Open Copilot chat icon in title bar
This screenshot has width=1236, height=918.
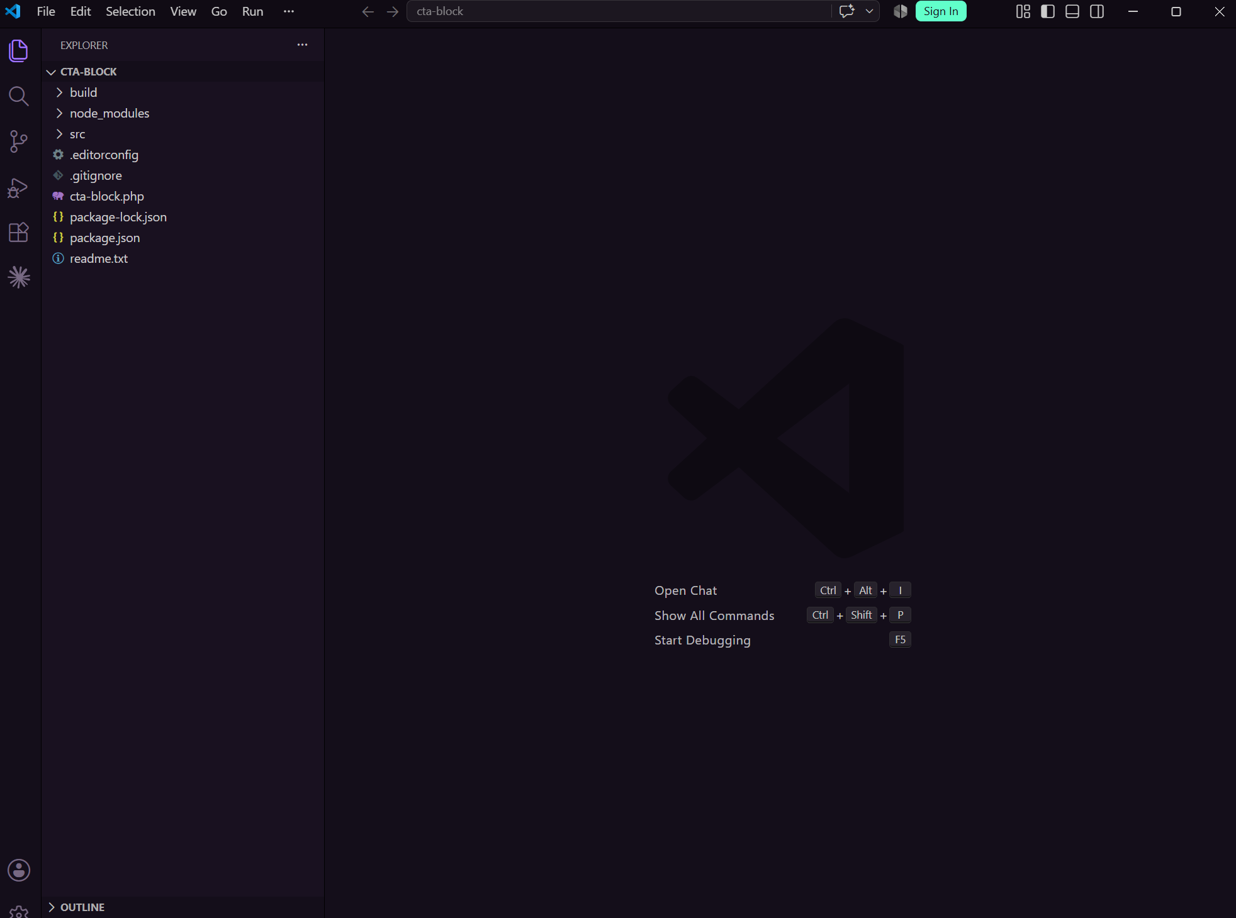(x=847, y=11)
